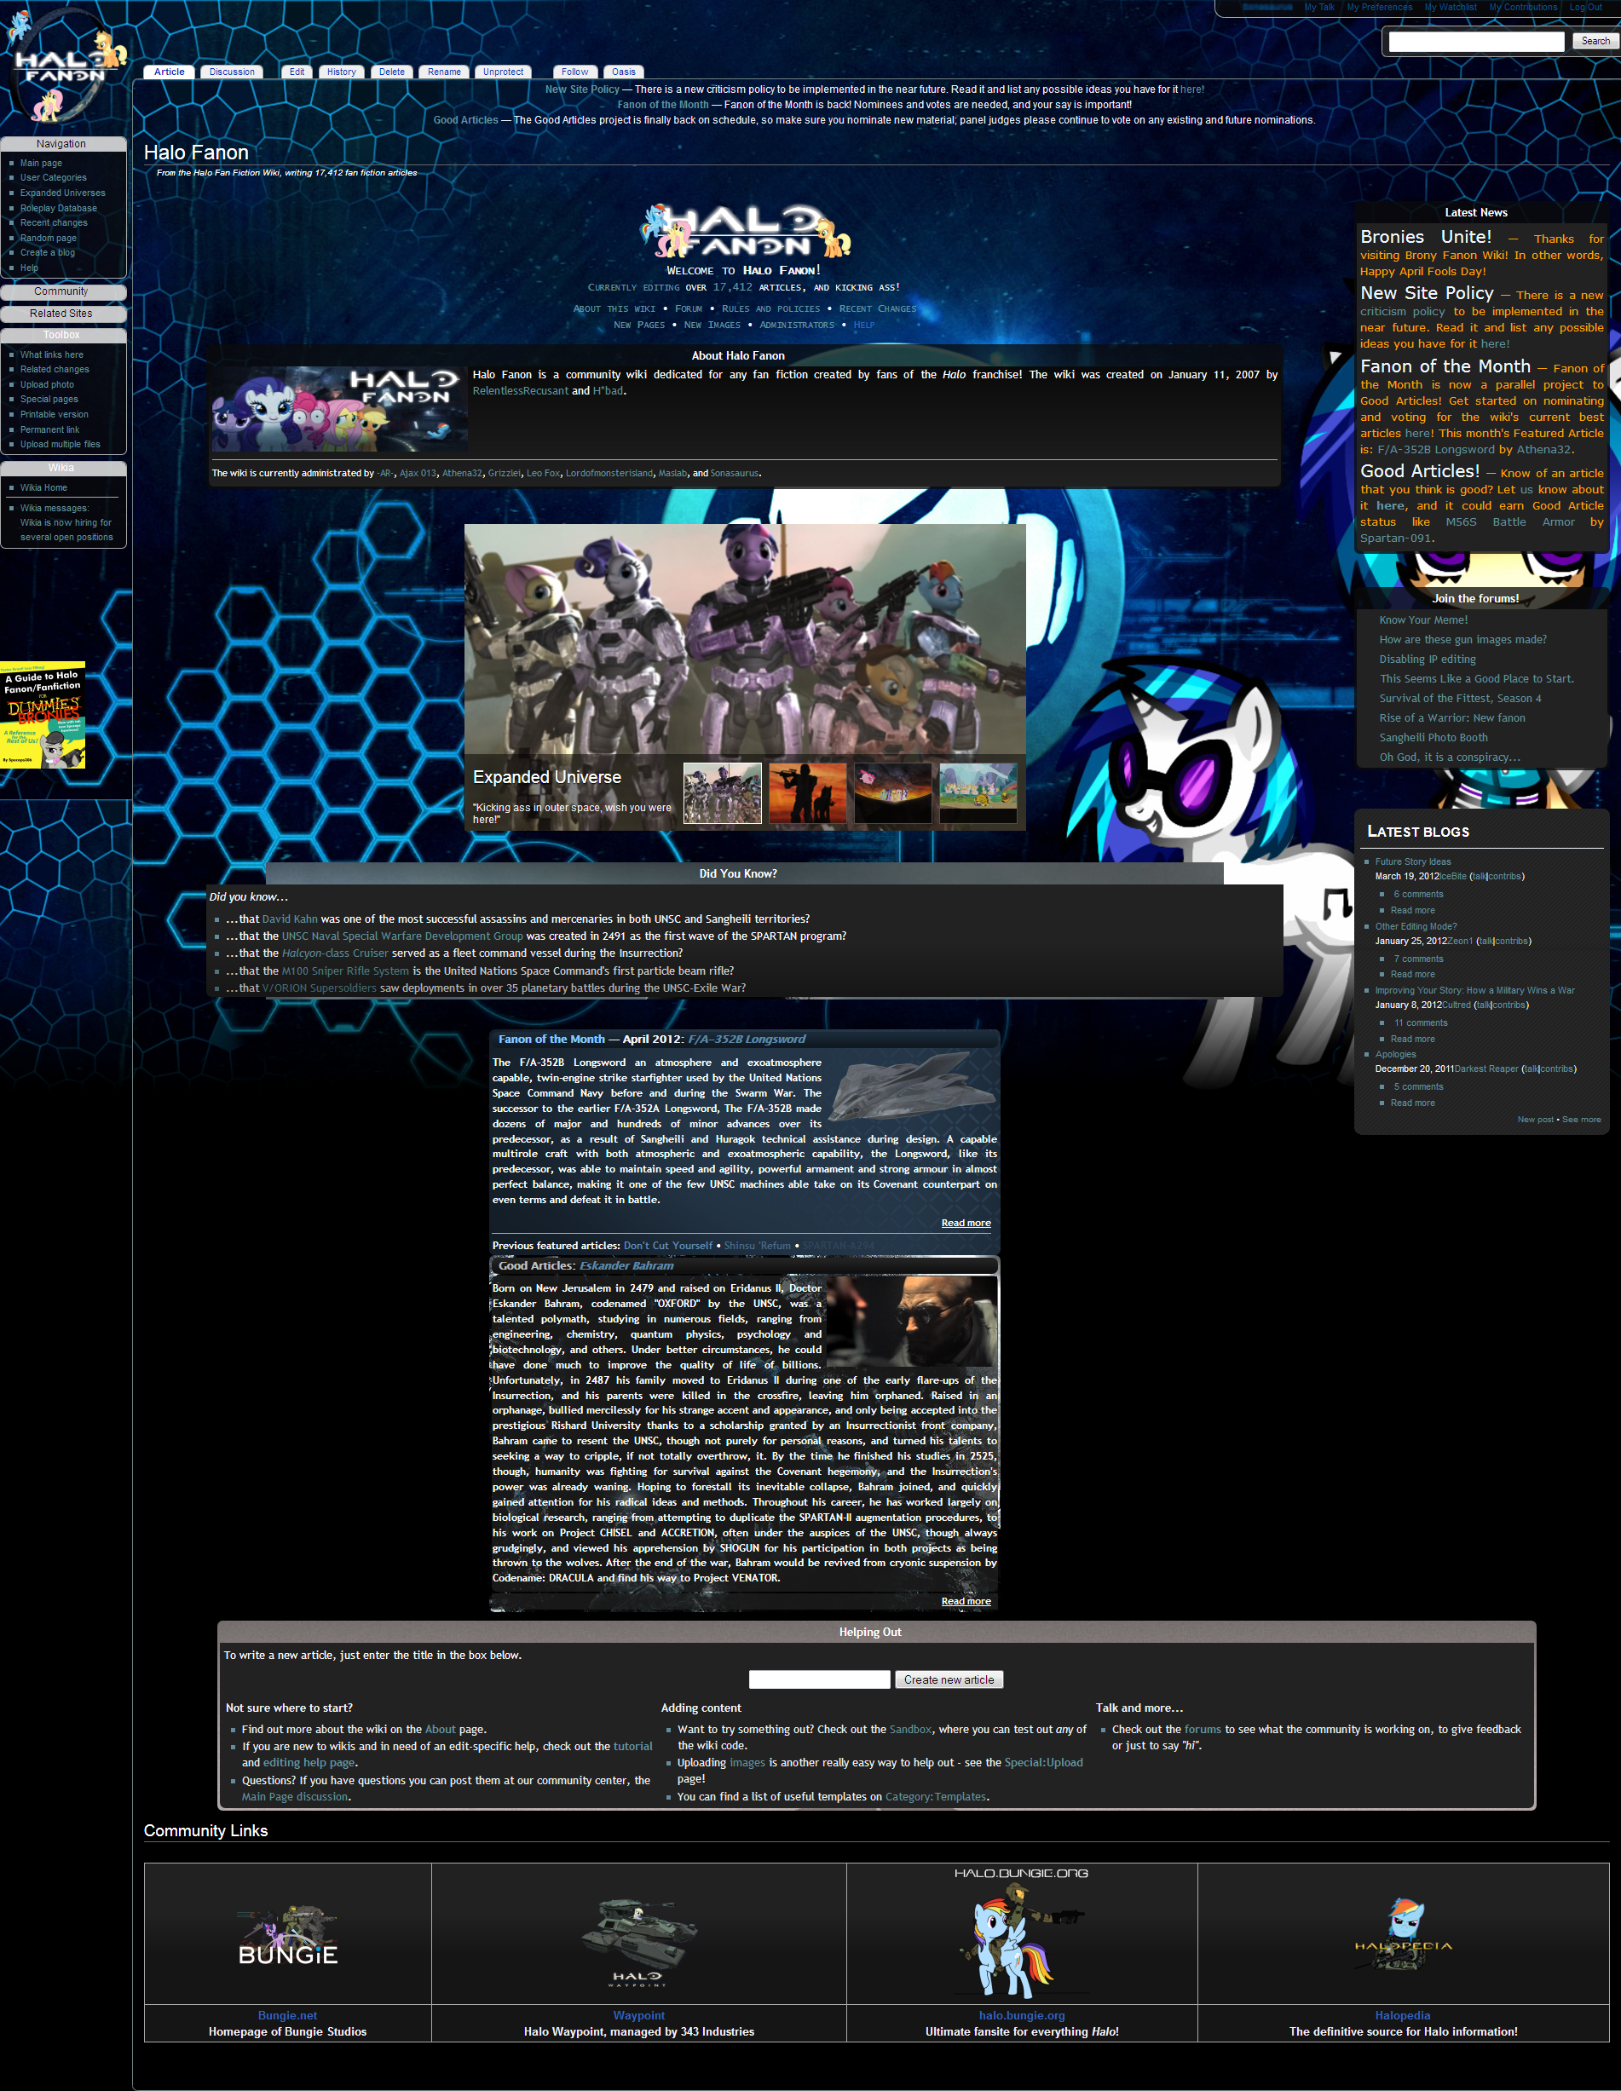Open the Bungie.net community link

click(x=287, y=2015)
